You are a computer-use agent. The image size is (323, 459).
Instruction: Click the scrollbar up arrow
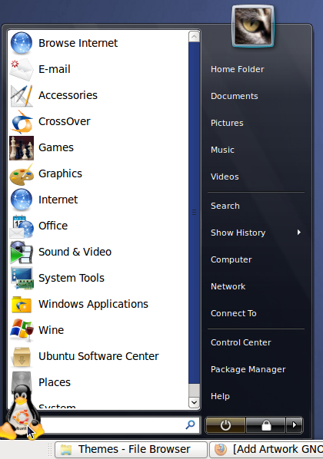pyautogui.click(x=195, y=37)
